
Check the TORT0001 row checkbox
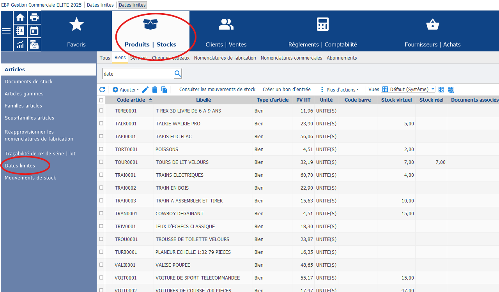[x=101, y=149]
